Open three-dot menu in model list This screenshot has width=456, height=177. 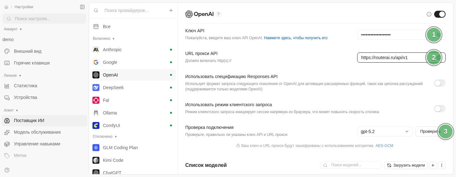pos(442,165)
